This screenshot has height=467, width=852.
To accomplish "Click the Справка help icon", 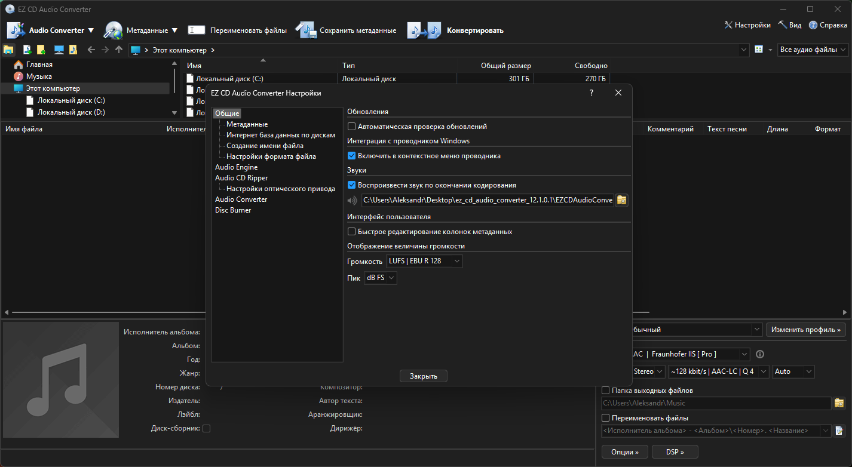I will [813, 25].
